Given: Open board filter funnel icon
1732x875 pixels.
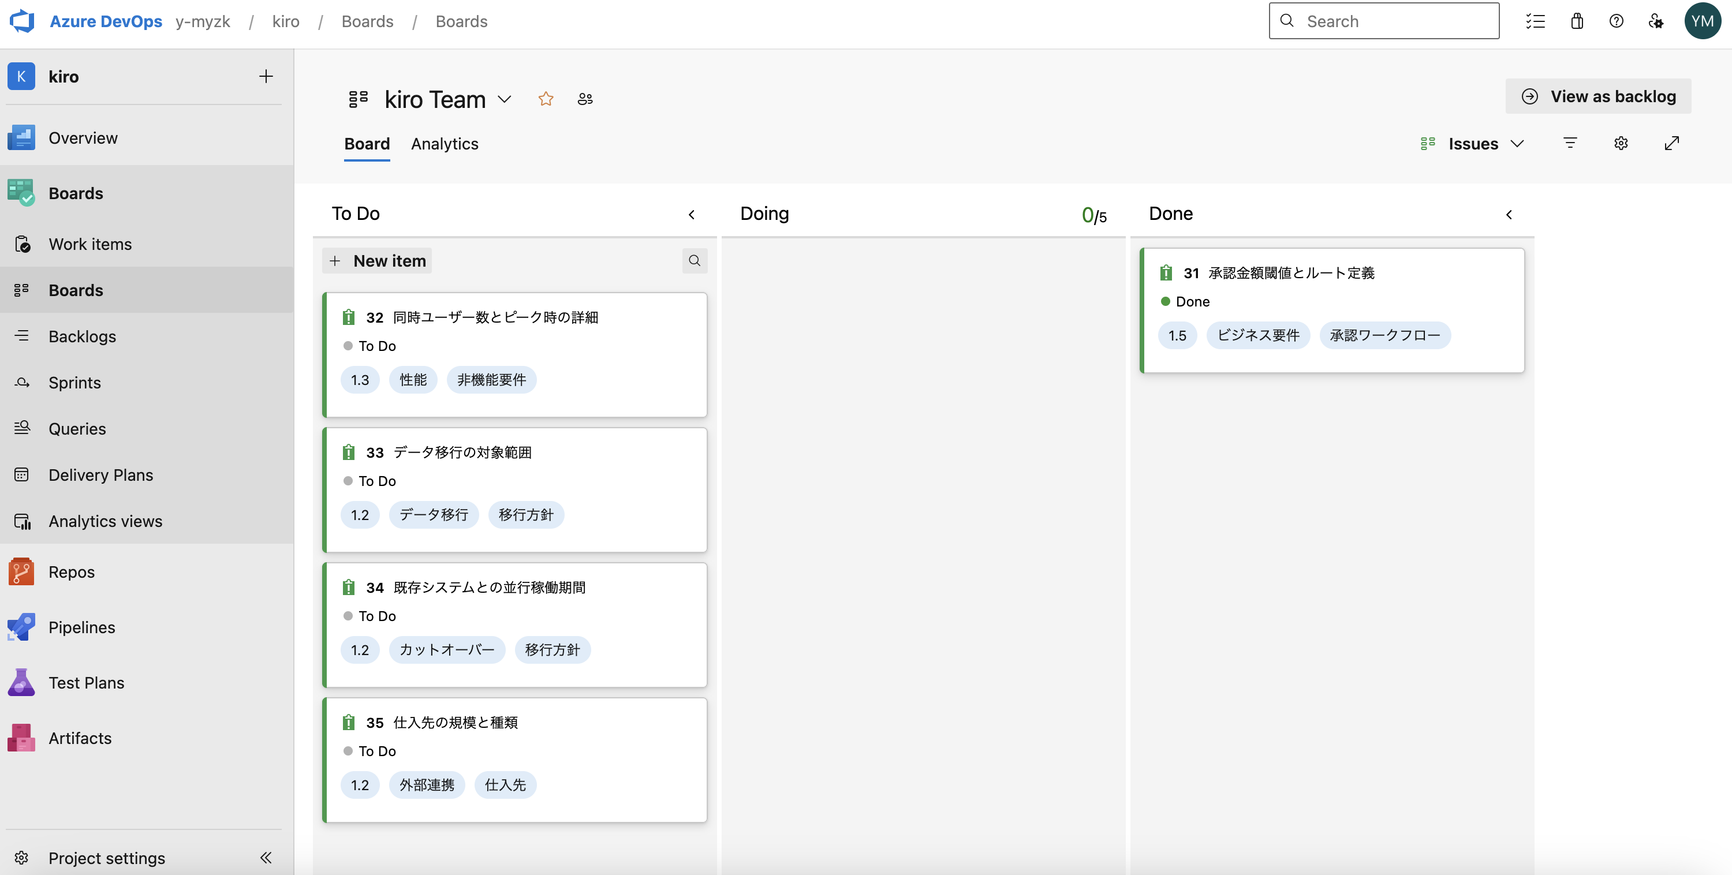Looking at the screenshot, I should click(1570, 143).
